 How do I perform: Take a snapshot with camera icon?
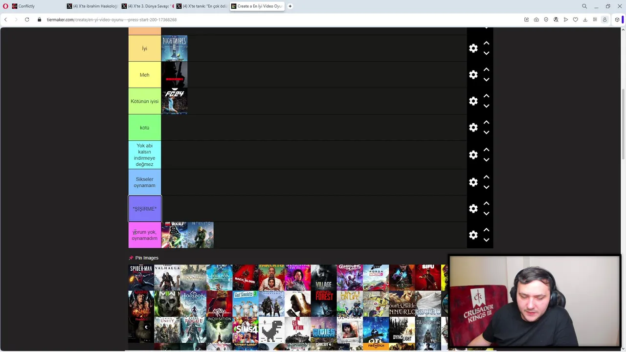[x=536, y=20]
